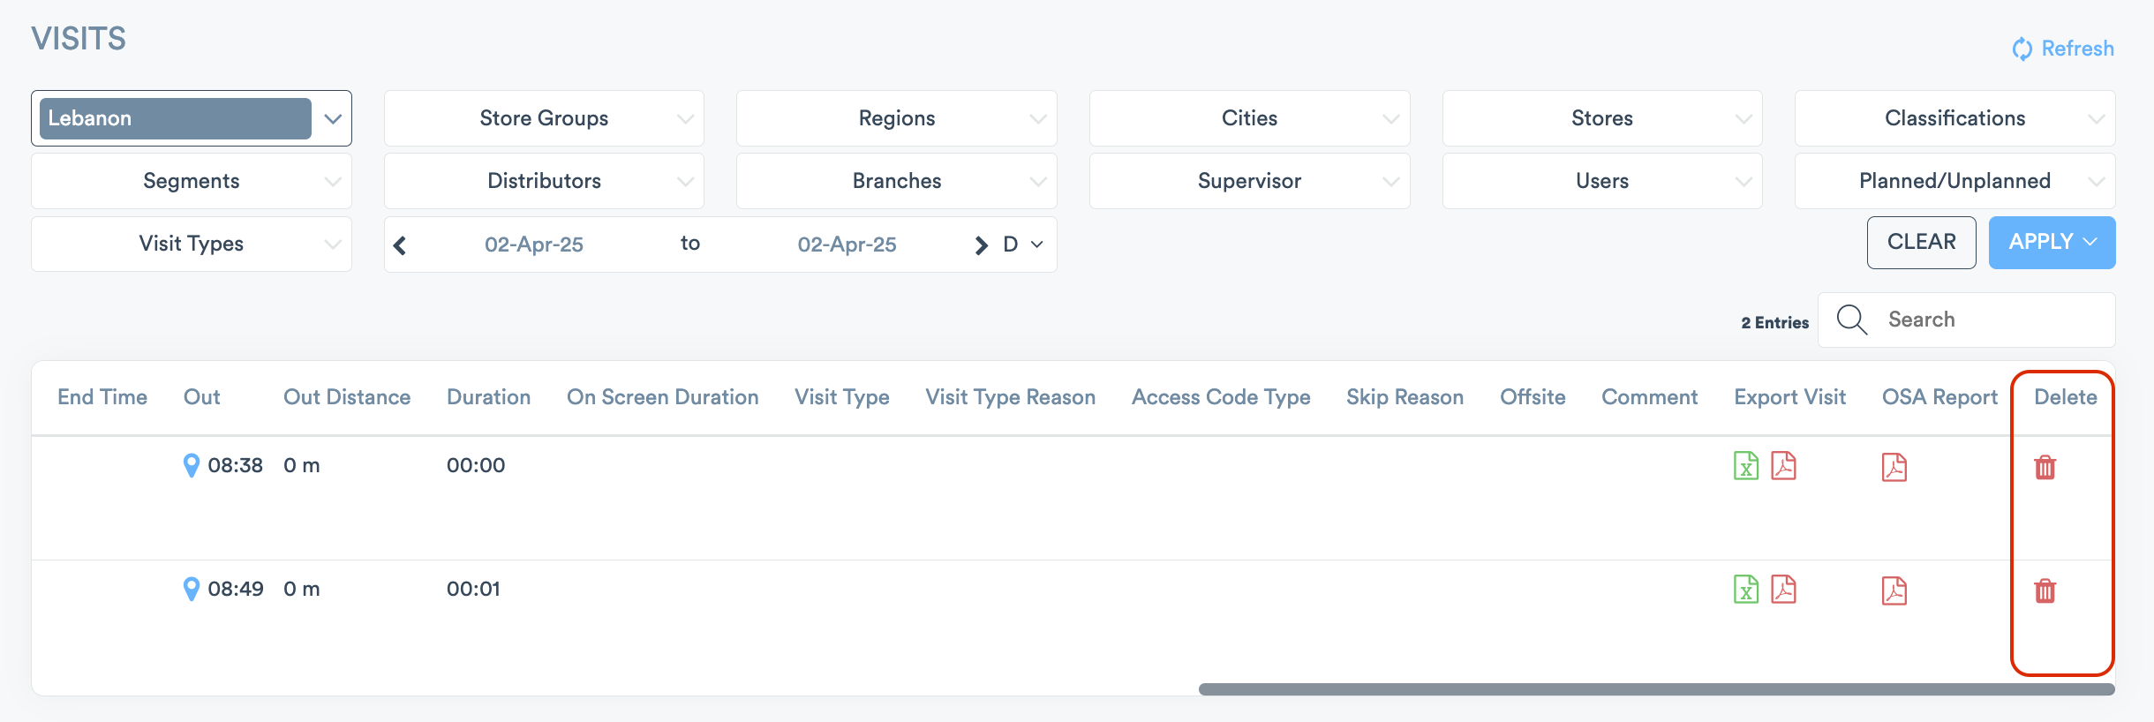Open OSA Report PDF for 08:49 visit

pos(1894,590)
